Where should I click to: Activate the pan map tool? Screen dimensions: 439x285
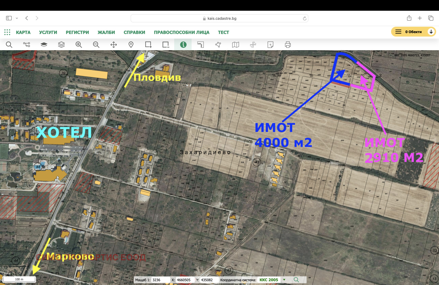click(x=114, y=45)
